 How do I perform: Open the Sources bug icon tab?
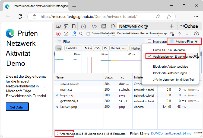113,26
